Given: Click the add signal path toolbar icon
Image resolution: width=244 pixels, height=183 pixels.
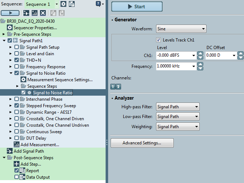Looking at the screenshot, I should tap(26, 13).
